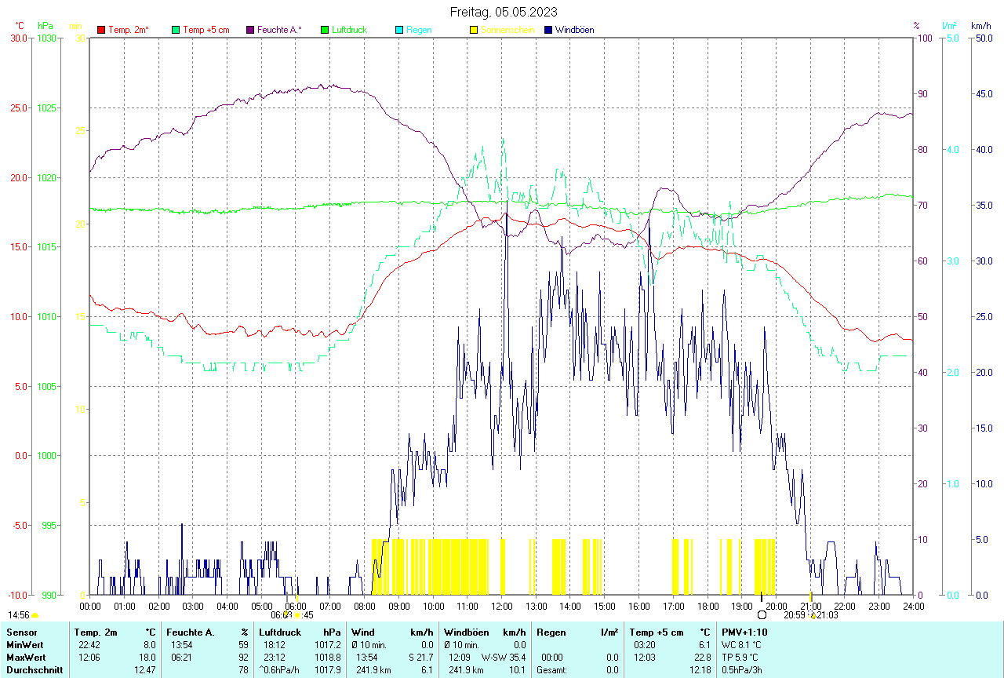This screenshot has width=1004, height=678.
Task: Click the 'hPa' axis unit label above the chart
Action: pos(45,26)
